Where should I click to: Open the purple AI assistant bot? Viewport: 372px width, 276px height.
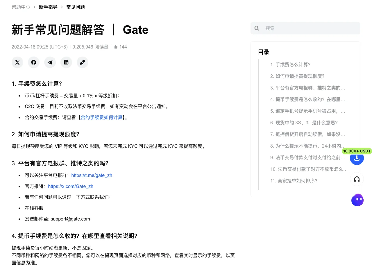357,200
